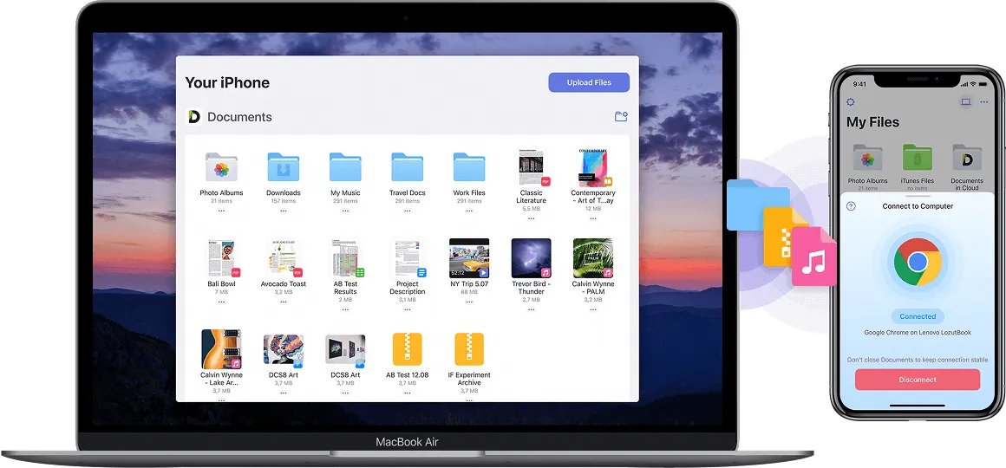
Task: Open more options under Project Description
Action: [408, 309]
